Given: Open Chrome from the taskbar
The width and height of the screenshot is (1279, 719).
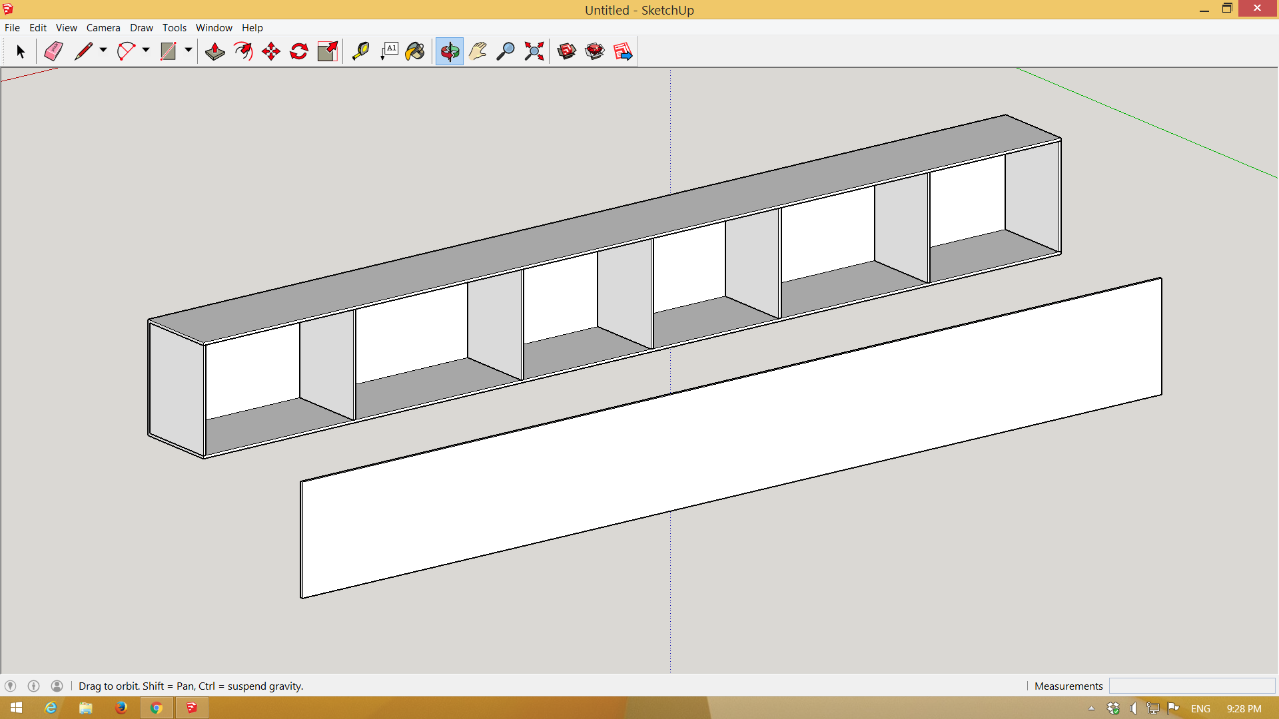Looking at the screenshot, I should point(157,708).
